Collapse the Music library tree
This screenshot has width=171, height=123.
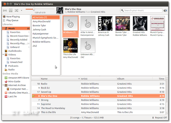[x=3, y=28]
